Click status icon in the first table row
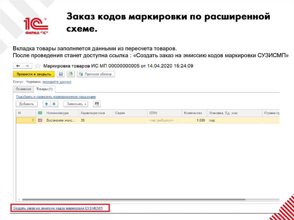The width and height of the screenshot is (294, 220). (40, 120)
